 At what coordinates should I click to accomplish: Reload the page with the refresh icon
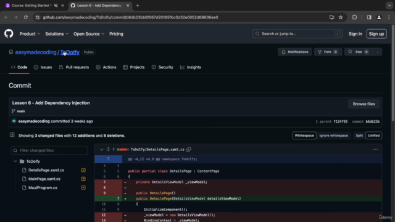(x=26, y=17)
